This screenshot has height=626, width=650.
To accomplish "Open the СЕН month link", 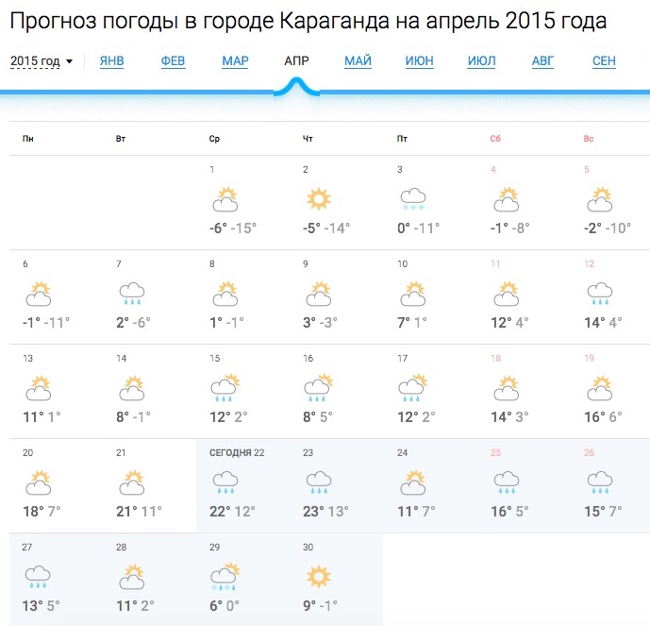I will (604, 61).
